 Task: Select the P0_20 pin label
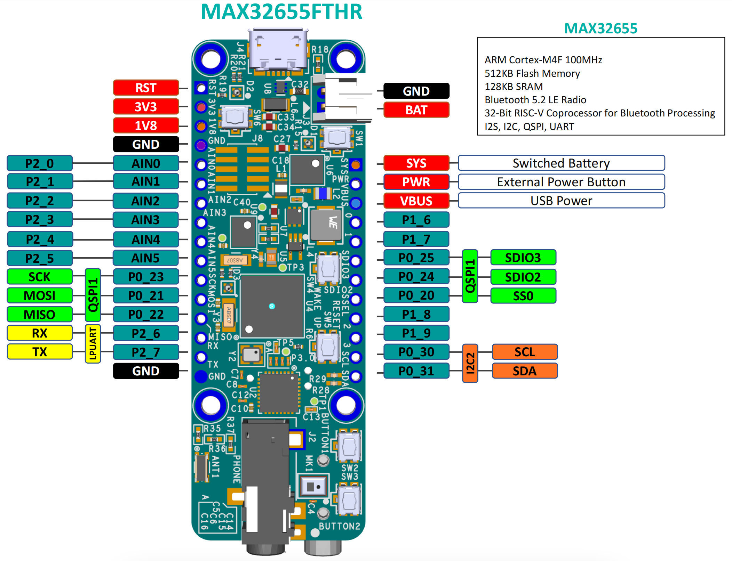(416, 295)
